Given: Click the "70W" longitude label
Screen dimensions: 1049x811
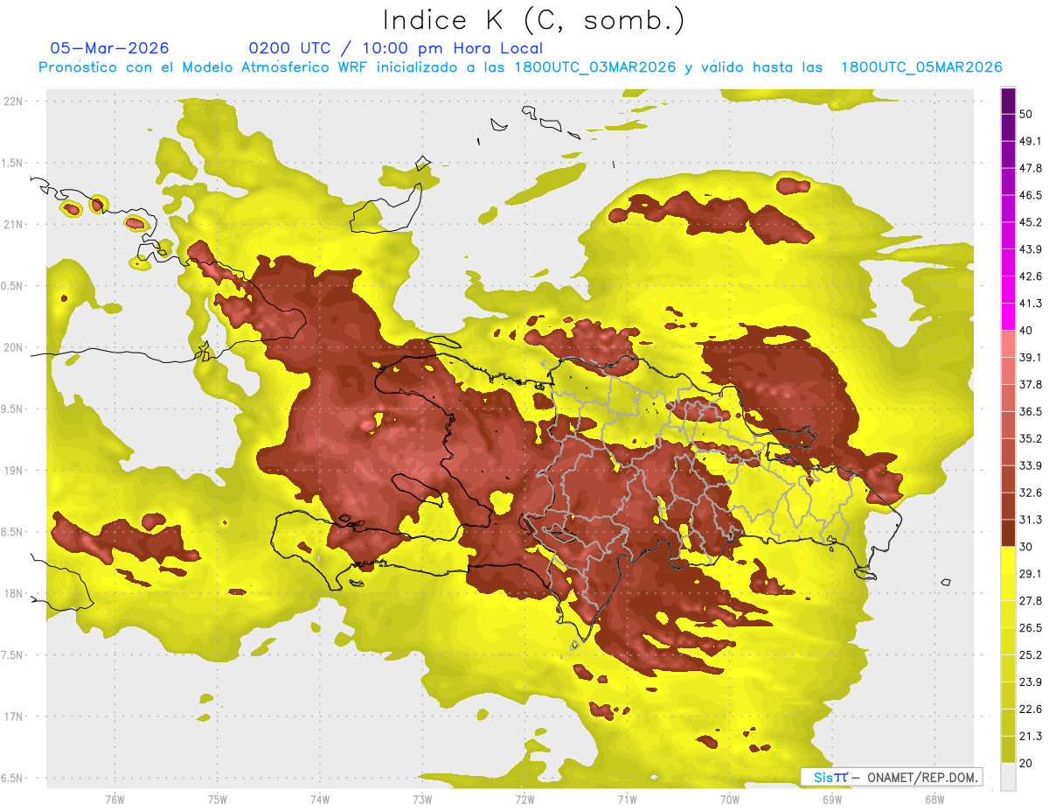Looking at the screenshot, I should point(730,799).
